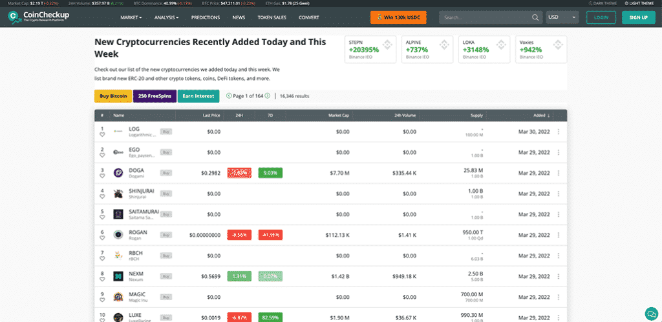
Task: Click the RBCH rabbit coin logo
Action: 118,256
